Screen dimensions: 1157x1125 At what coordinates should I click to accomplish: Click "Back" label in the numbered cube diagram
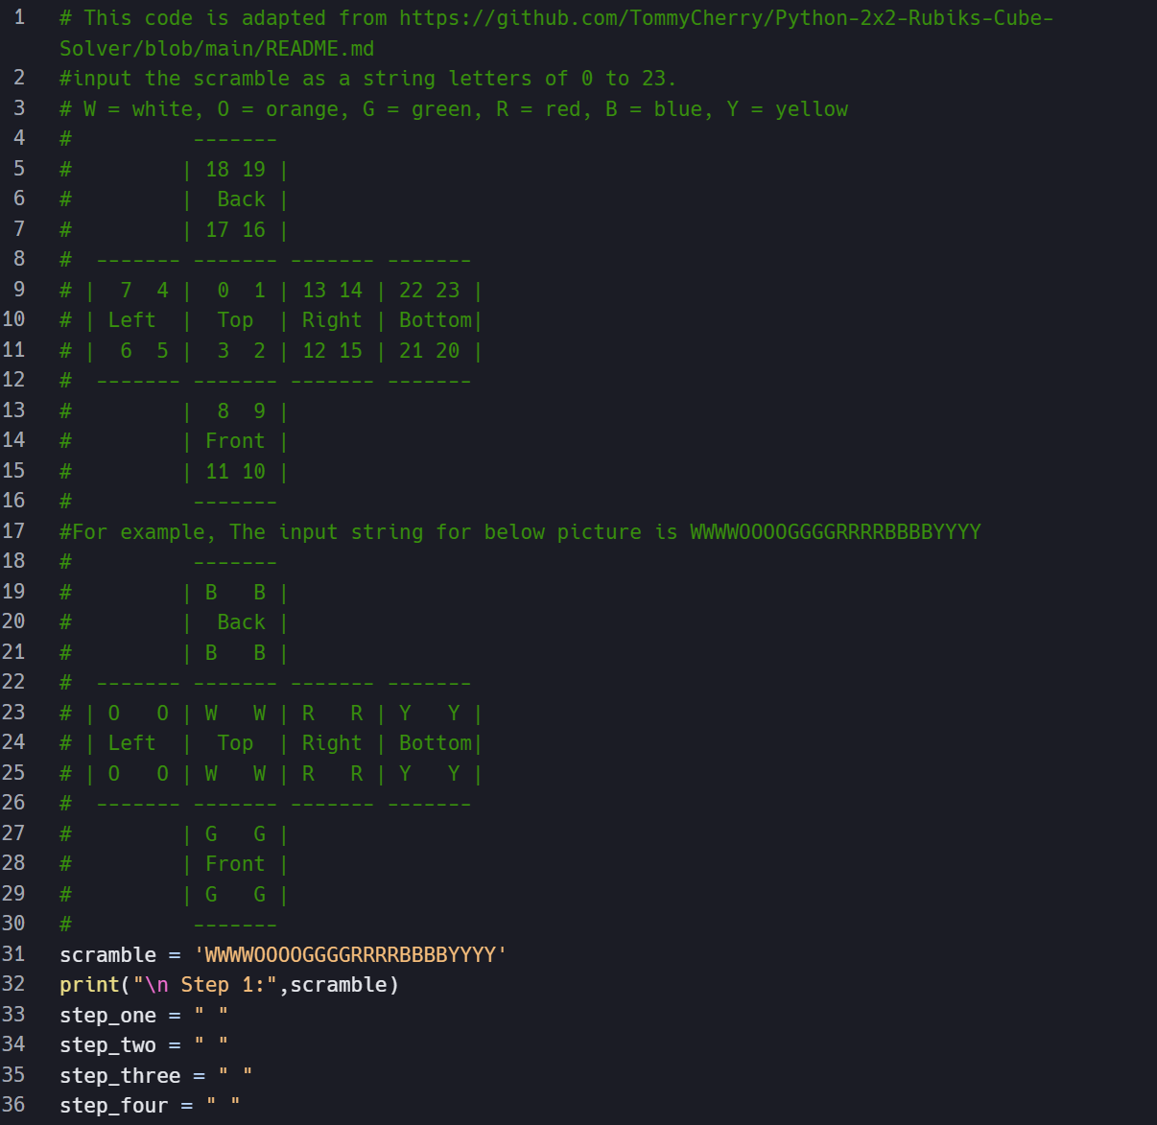coord(241,199)
